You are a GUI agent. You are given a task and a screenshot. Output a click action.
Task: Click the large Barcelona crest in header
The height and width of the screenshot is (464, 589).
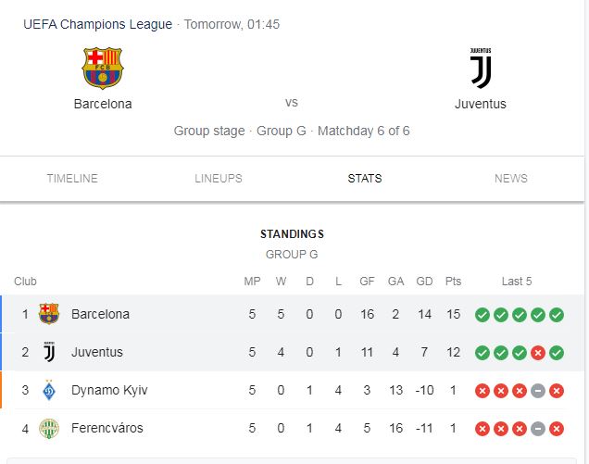click(x=103, y=68)
